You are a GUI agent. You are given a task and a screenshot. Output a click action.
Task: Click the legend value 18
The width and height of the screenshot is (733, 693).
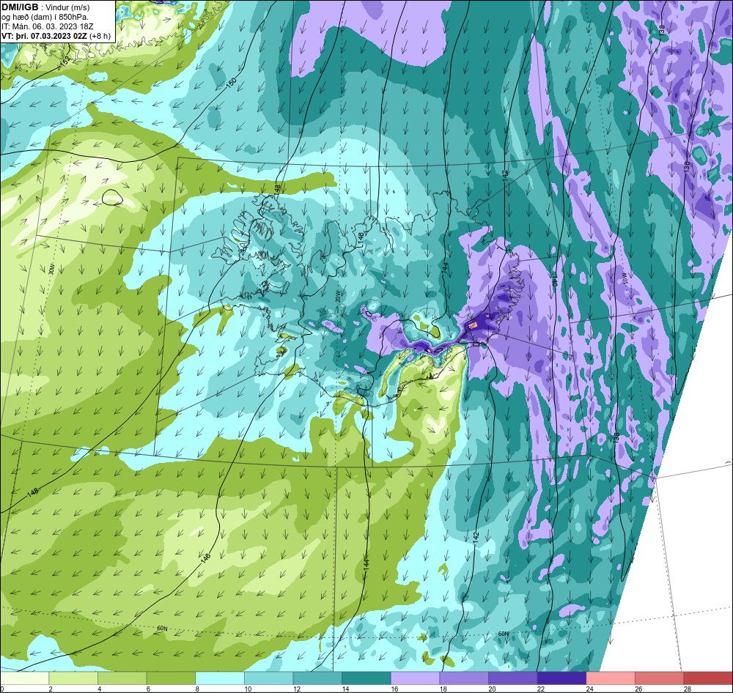click(x=443, y=689)
